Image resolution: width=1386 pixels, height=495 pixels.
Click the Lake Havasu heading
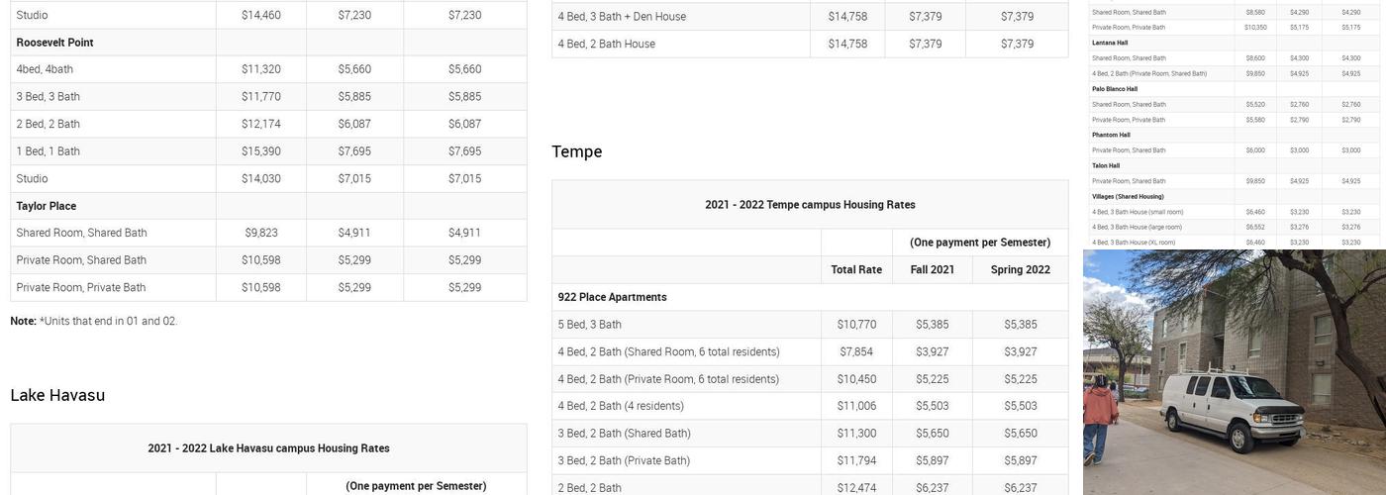pyautogui.click(x=57, y=395)
